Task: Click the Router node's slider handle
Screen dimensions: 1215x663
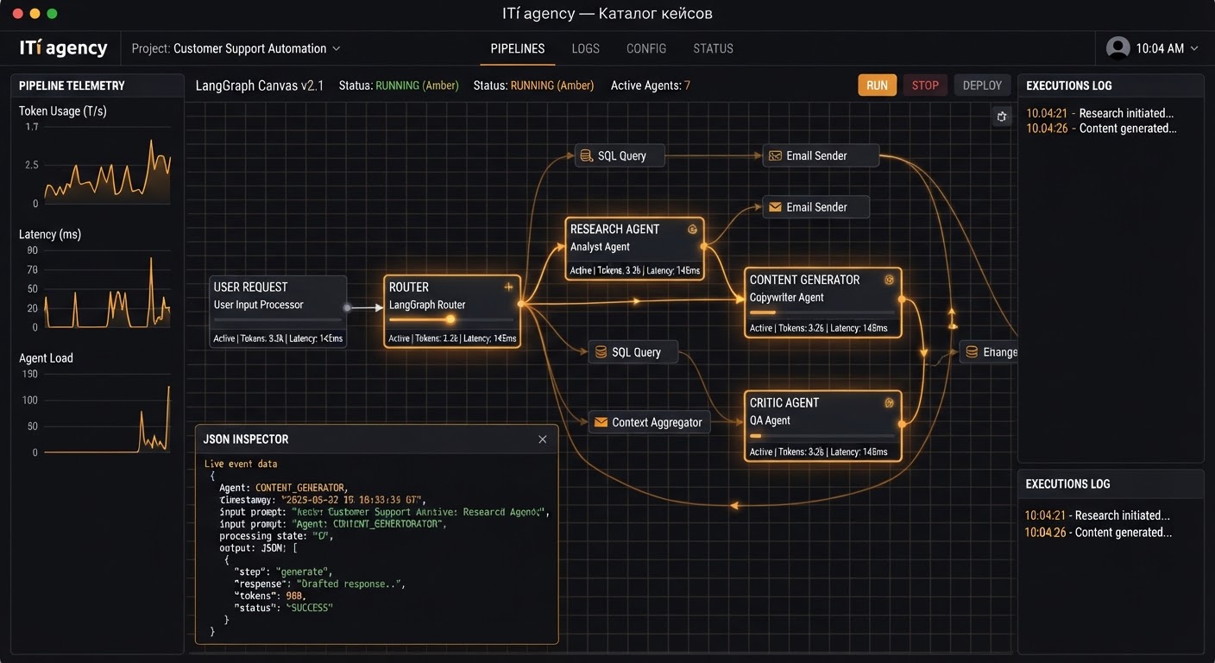Action: point(450,319)
